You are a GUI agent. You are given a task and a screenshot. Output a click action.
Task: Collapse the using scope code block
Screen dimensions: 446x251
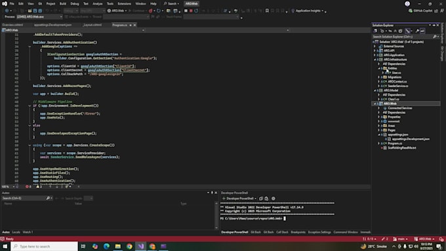30,145
